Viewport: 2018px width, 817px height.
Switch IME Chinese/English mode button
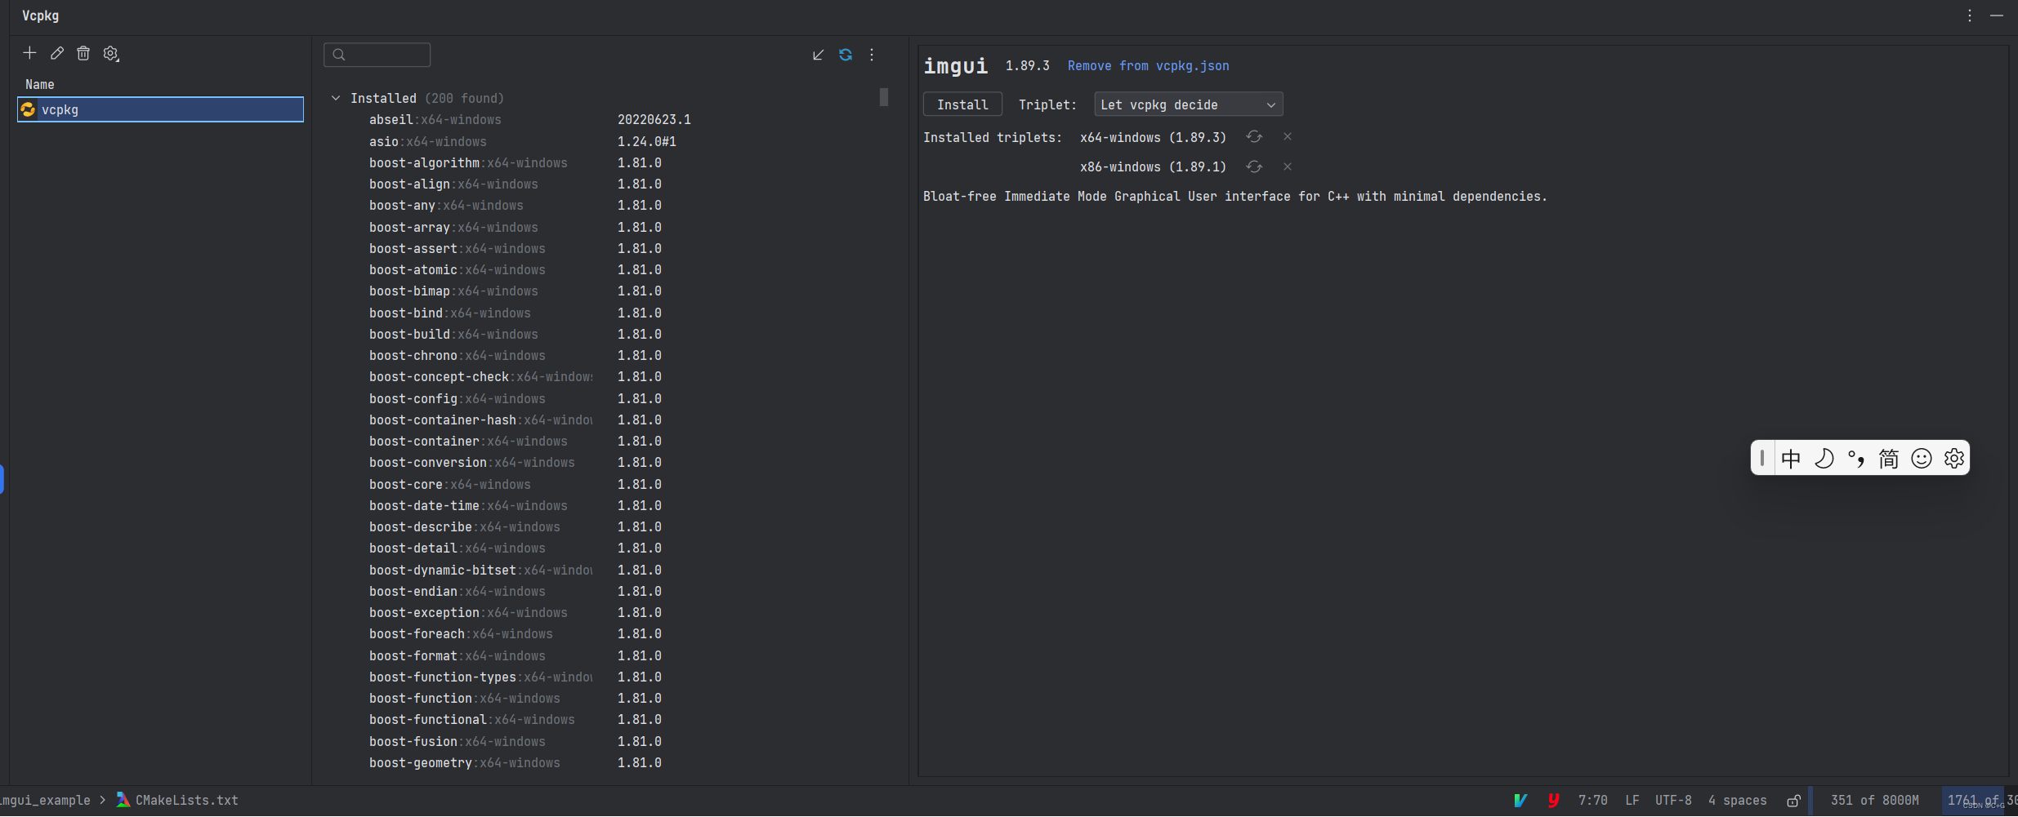point(1791,459)
